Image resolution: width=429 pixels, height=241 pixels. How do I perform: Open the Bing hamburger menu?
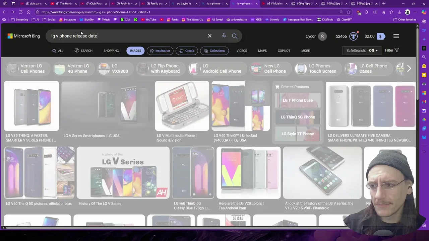396,36
